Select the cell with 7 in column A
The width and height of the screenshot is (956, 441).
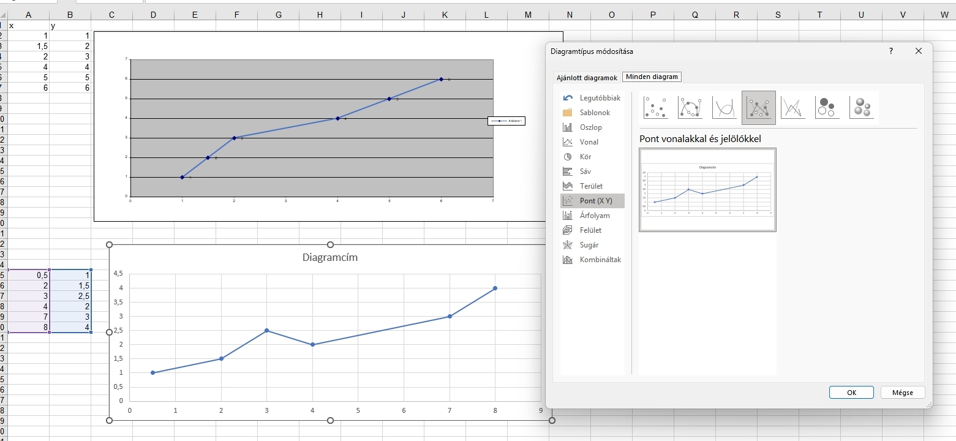(x=28, y=317)
